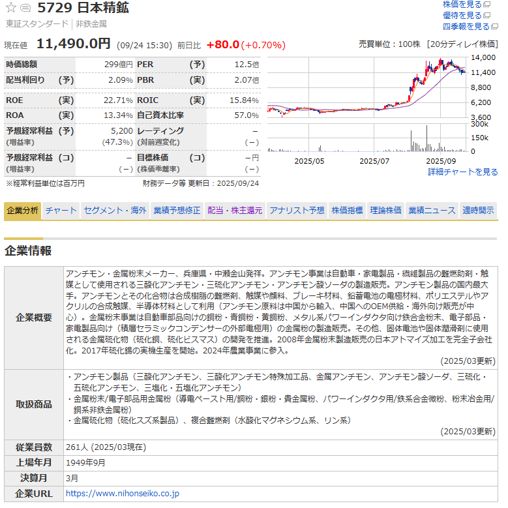Click the +80.0 price change value
The image size is (508, 508).
(223, 45)
